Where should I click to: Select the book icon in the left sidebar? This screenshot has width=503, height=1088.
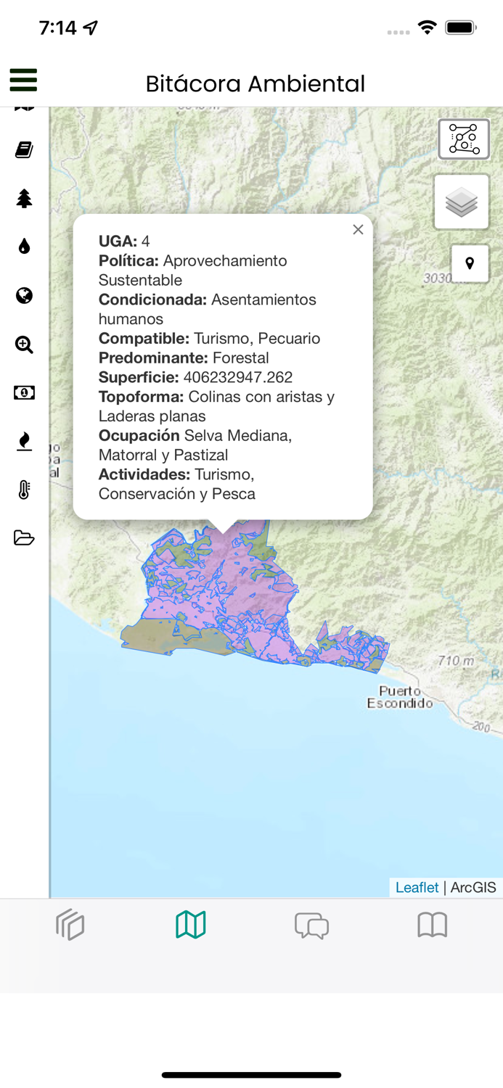click(x=23, y=149)
